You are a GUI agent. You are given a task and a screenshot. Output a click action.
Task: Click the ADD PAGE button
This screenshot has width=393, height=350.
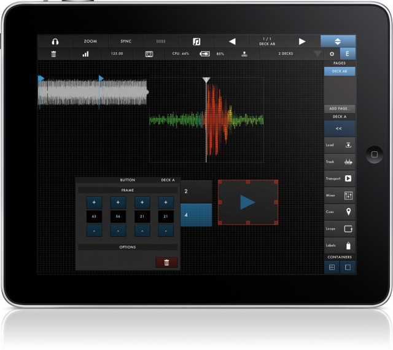pos(339,108)
